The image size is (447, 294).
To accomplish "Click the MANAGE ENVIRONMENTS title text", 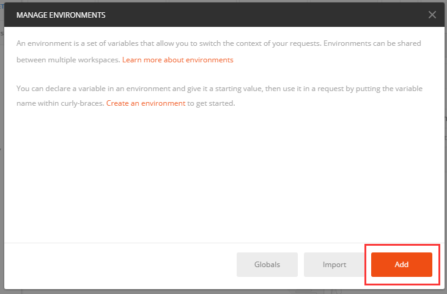I will click(x=61, y=15).
